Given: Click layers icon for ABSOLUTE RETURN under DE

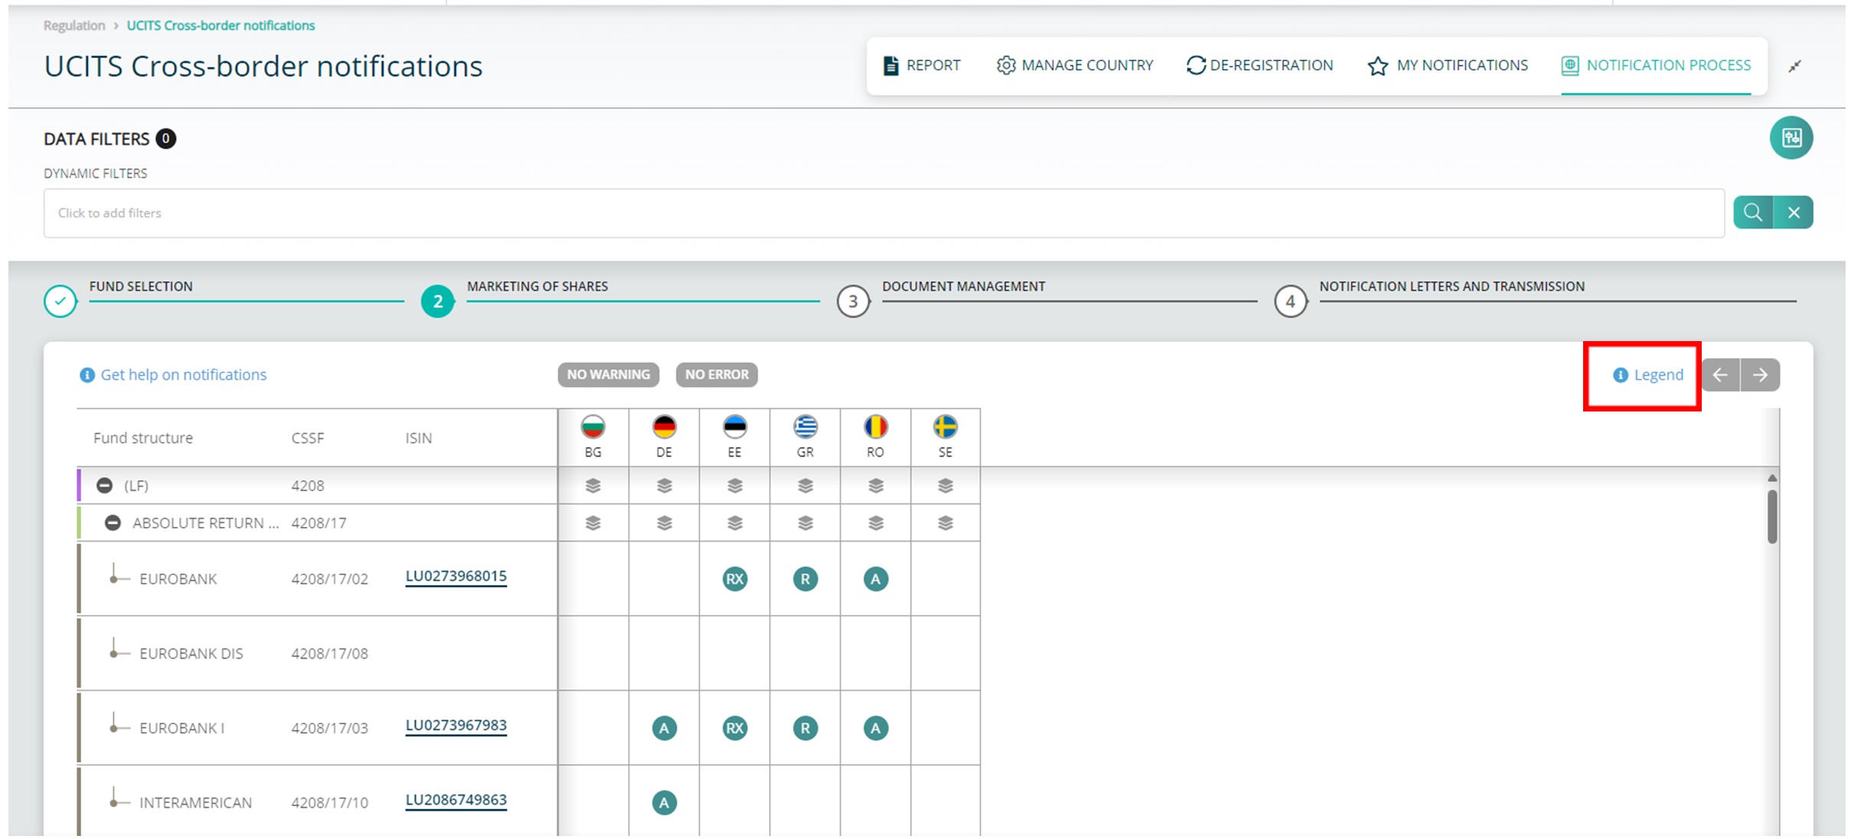Looking at the screenshot, I should tap(664, 523).
